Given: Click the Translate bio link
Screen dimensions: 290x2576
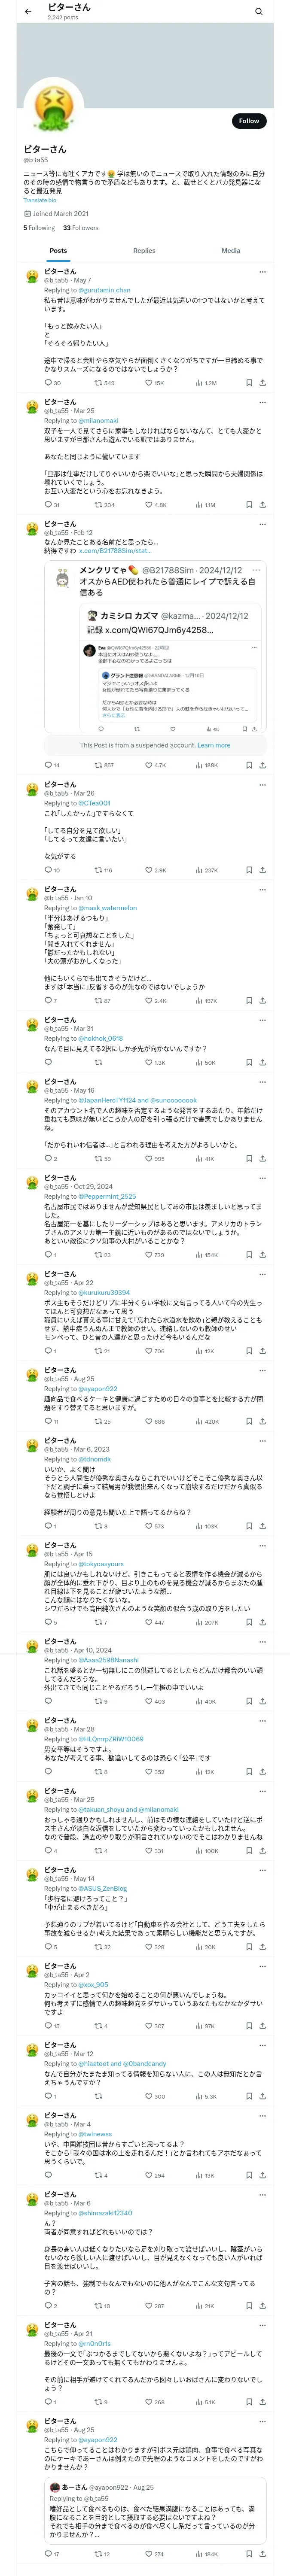Looking at the screenshot, I should [40, 200].
